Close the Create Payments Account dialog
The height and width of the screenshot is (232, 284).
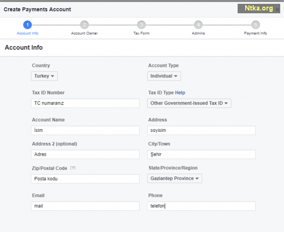(277, 9)
